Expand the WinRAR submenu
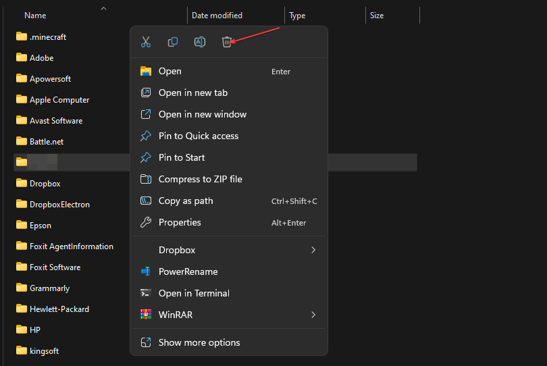Image resolution: width=547 pixels, height=366 pixels. [229, 315]
